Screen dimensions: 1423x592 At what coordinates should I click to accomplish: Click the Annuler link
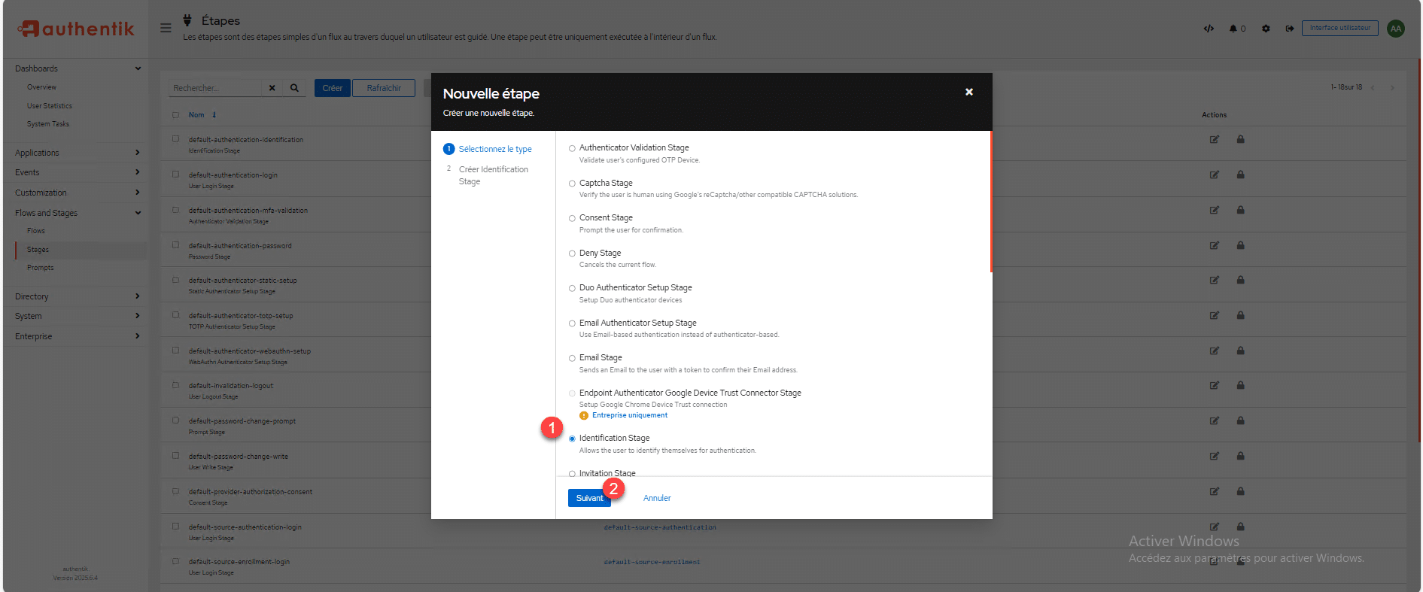click(657, 498)
